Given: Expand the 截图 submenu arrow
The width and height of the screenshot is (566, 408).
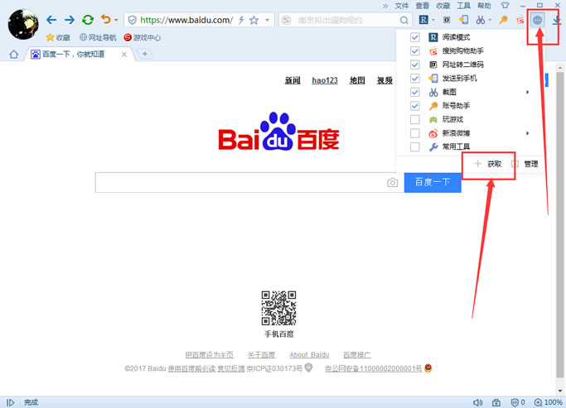Looking at the screenshot, I should point(528,92).
